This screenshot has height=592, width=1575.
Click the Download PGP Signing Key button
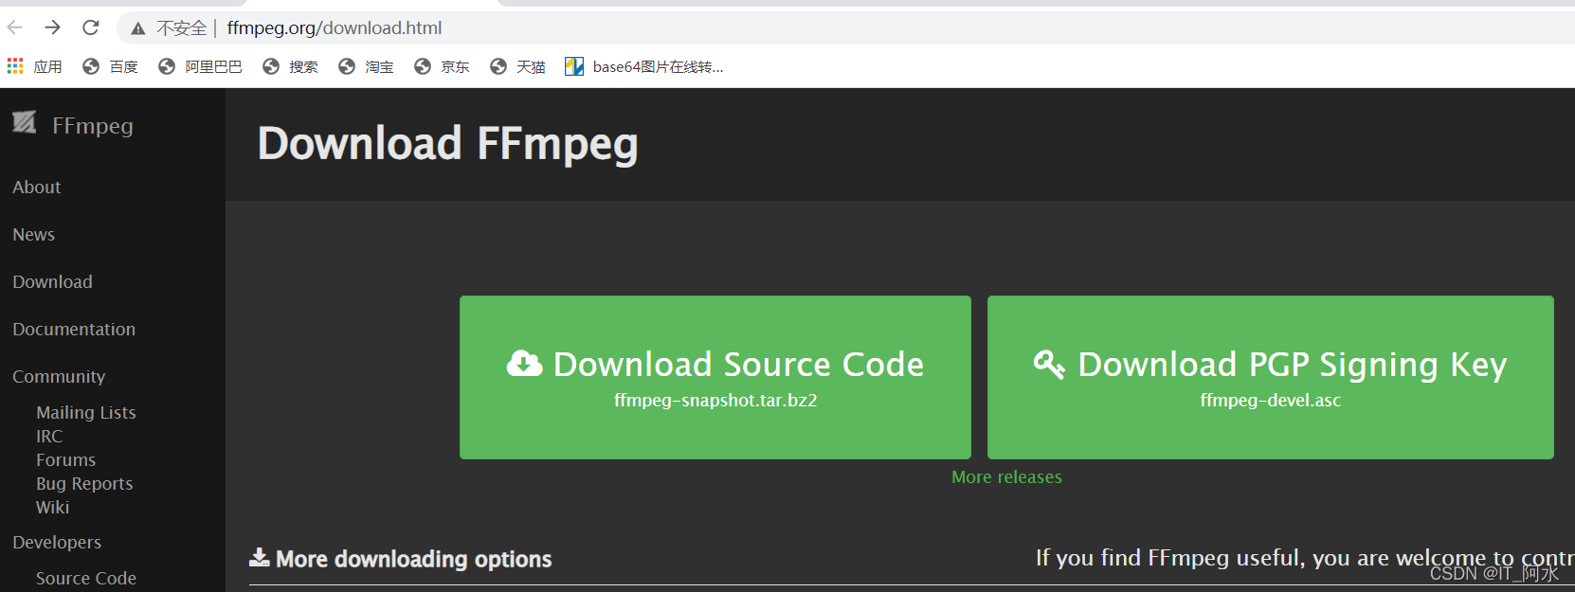[1271, 378]
